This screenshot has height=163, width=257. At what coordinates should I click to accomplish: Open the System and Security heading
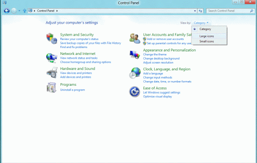77,35
